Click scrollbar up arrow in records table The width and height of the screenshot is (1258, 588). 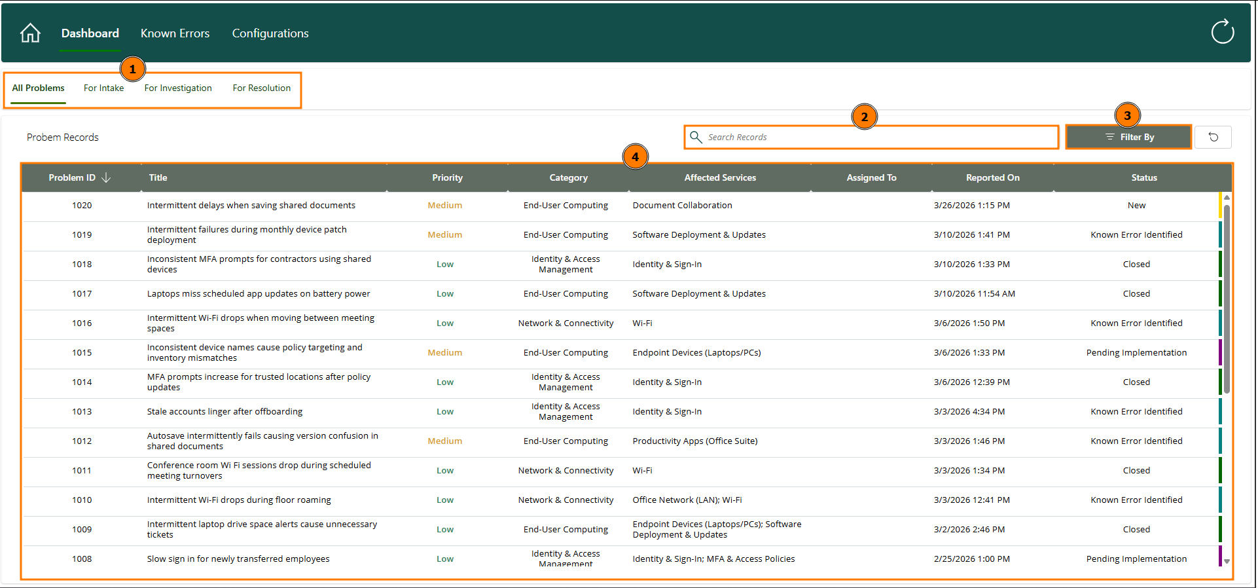pyautogui.click(x=1227, y=197)
